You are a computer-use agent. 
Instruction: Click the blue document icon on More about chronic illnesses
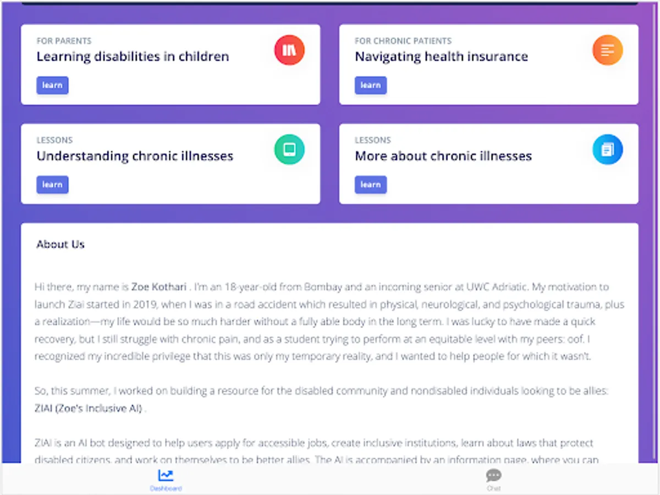pyautogui.click(x=607, y=150)
